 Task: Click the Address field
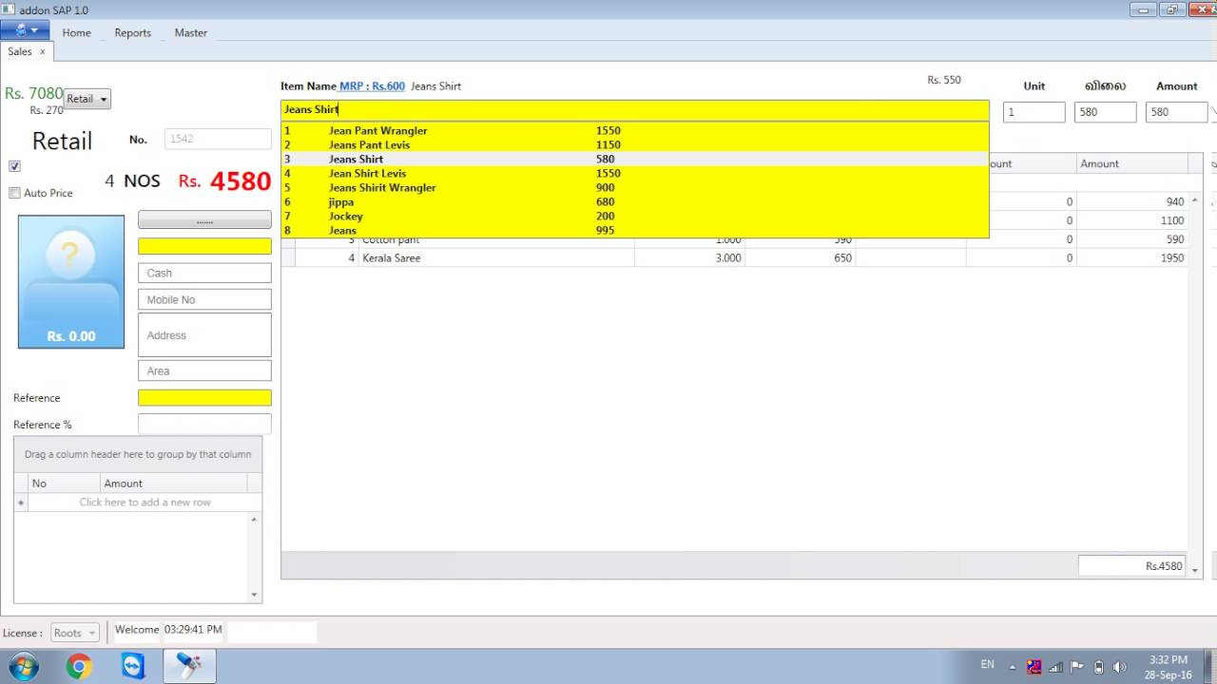click(x=204, y=335)
